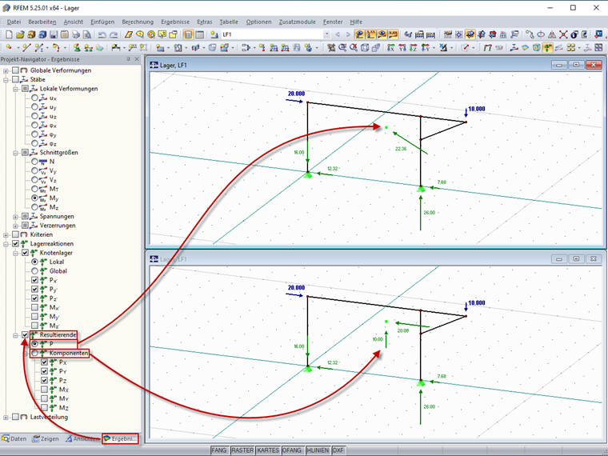608x456 pixels.
Task: Click the Open folder icon in the toolbar
Action: pyautogui.click(x=20, y=34)
